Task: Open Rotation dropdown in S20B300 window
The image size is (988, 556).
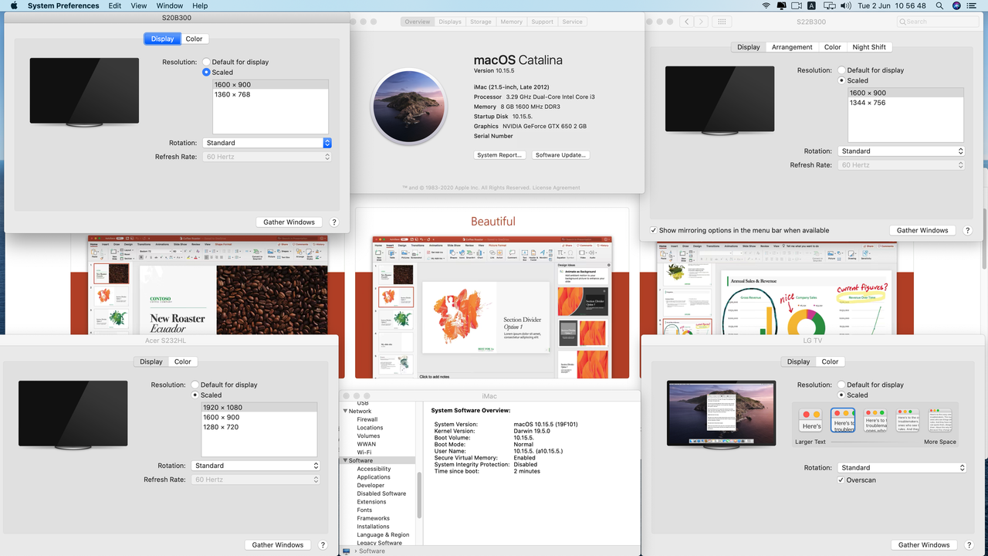Action: (267, 143)
